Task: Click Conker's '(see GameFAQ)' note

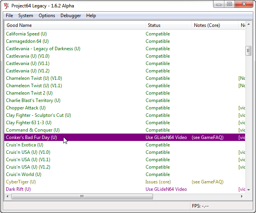Action: click(x=208, y=137)
